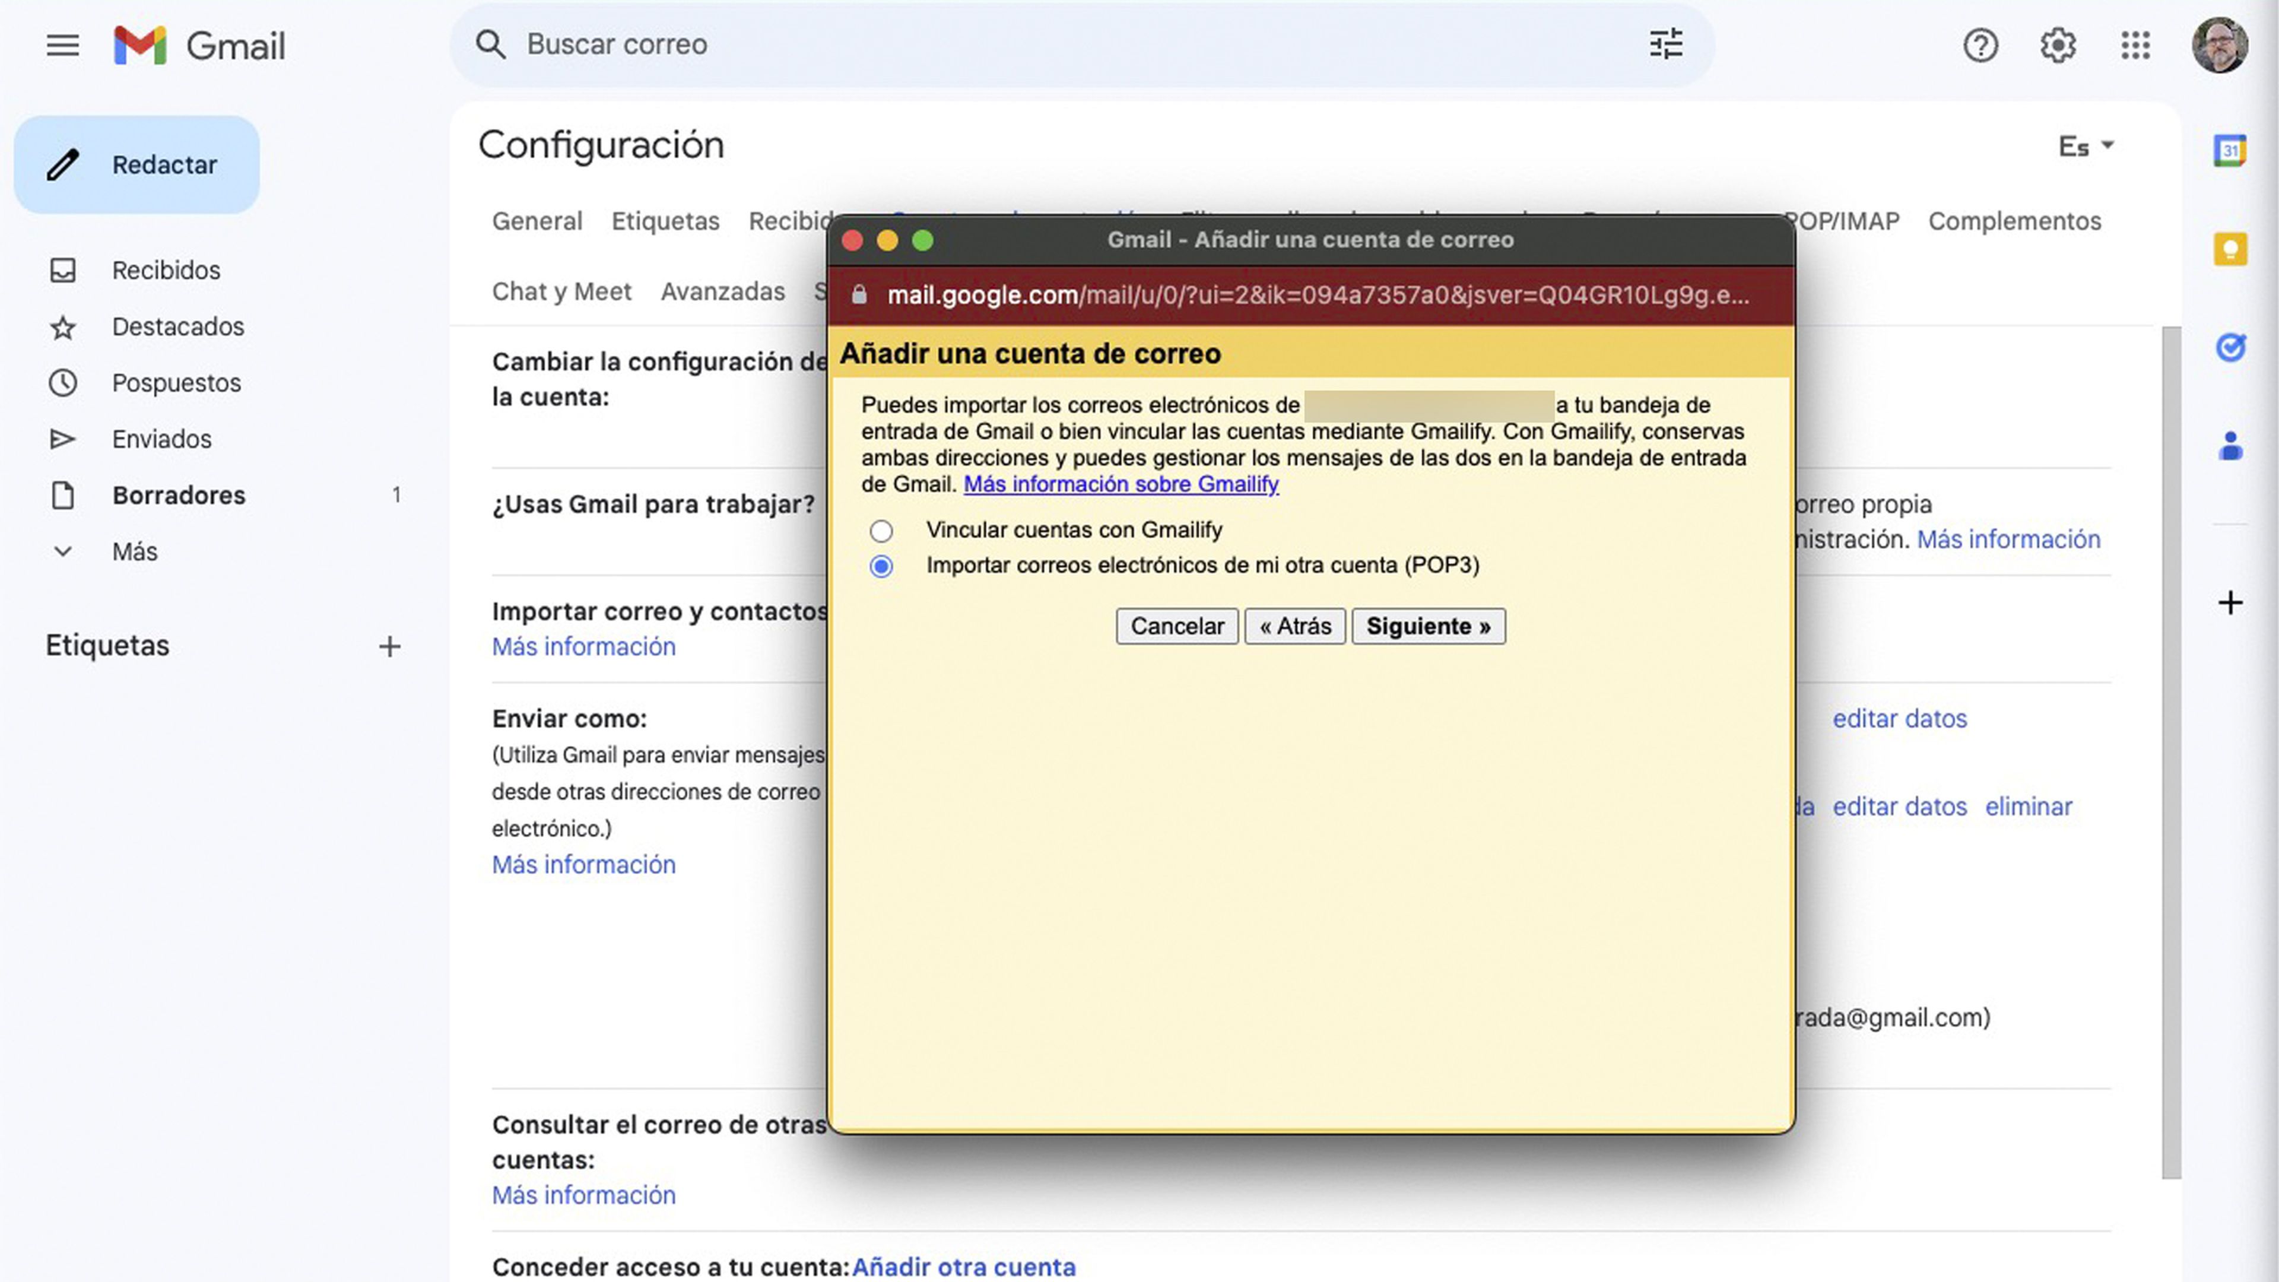Open the Enviados sent folder
The image size is (2279, 1282).
tap(161, 439)
